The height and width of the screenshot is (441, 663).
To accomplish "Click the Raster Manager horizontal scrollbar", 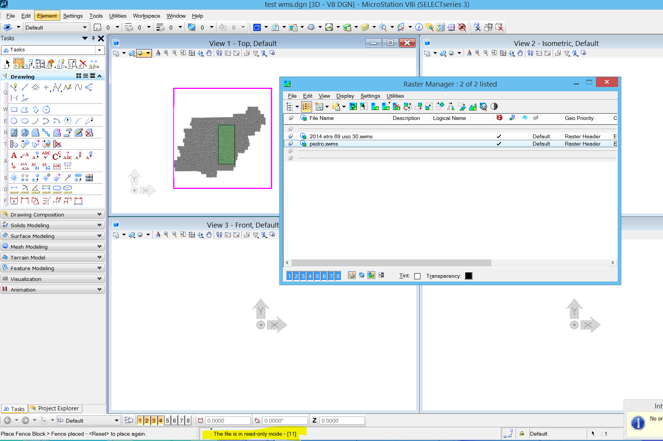I will pos(391,263).
